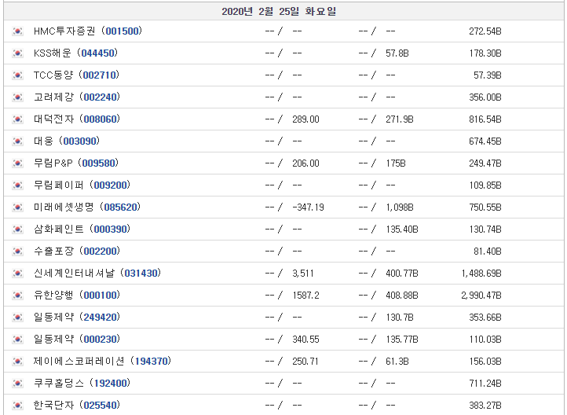Select 제이에스코퍼레이션 EPS value 250.71
This screenshot has height=415, width=567.
tap(305, 362)
